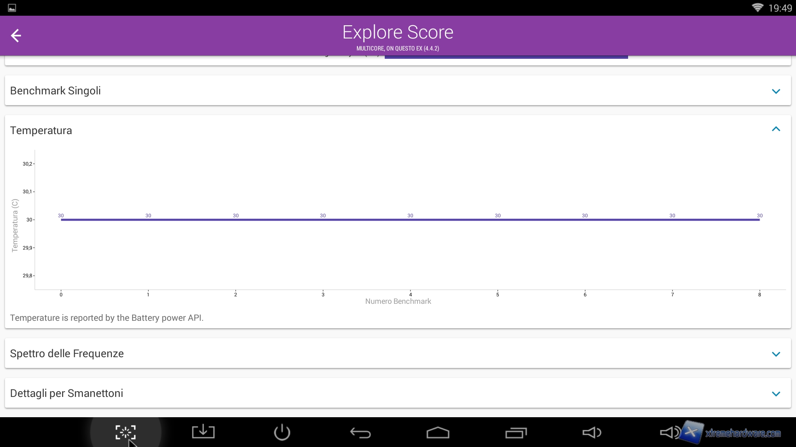Expand the Benchmark Singoli section chevron
Image resolution: width=796 pixels, height=447 pixels.
point(776,91)
